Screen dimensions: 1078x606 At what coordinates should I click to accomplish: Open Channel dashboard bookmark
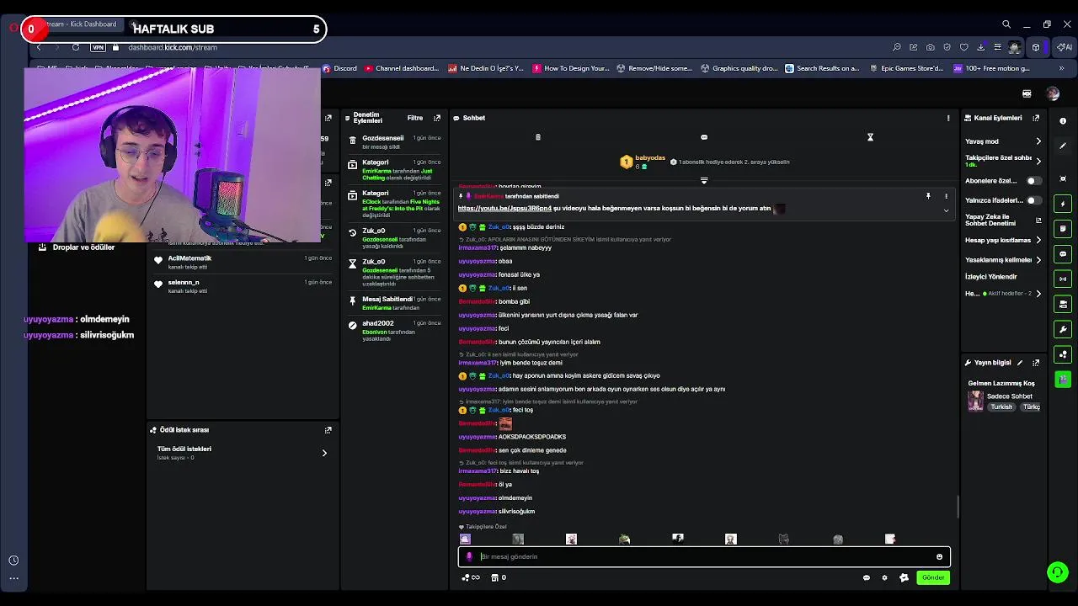401,68
